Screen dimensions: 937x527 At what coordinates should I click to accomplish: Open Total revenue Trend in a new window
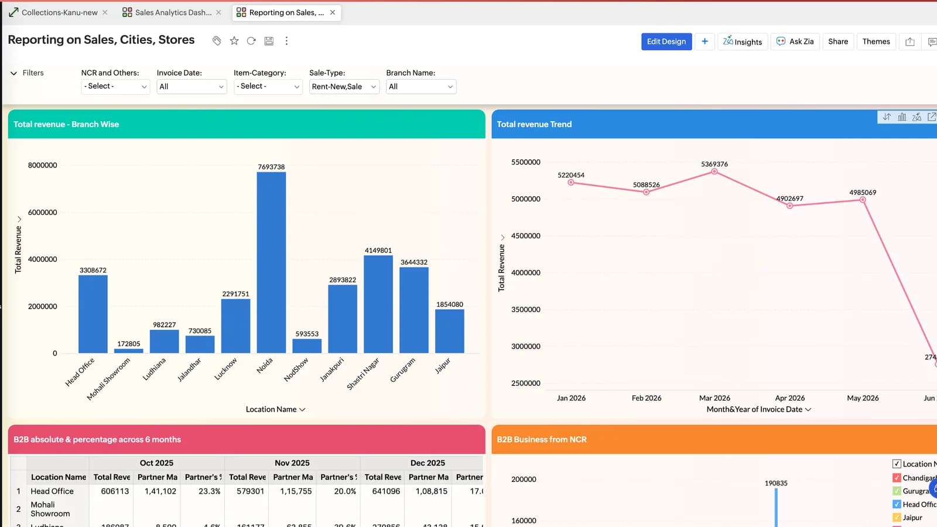(931, 117)
